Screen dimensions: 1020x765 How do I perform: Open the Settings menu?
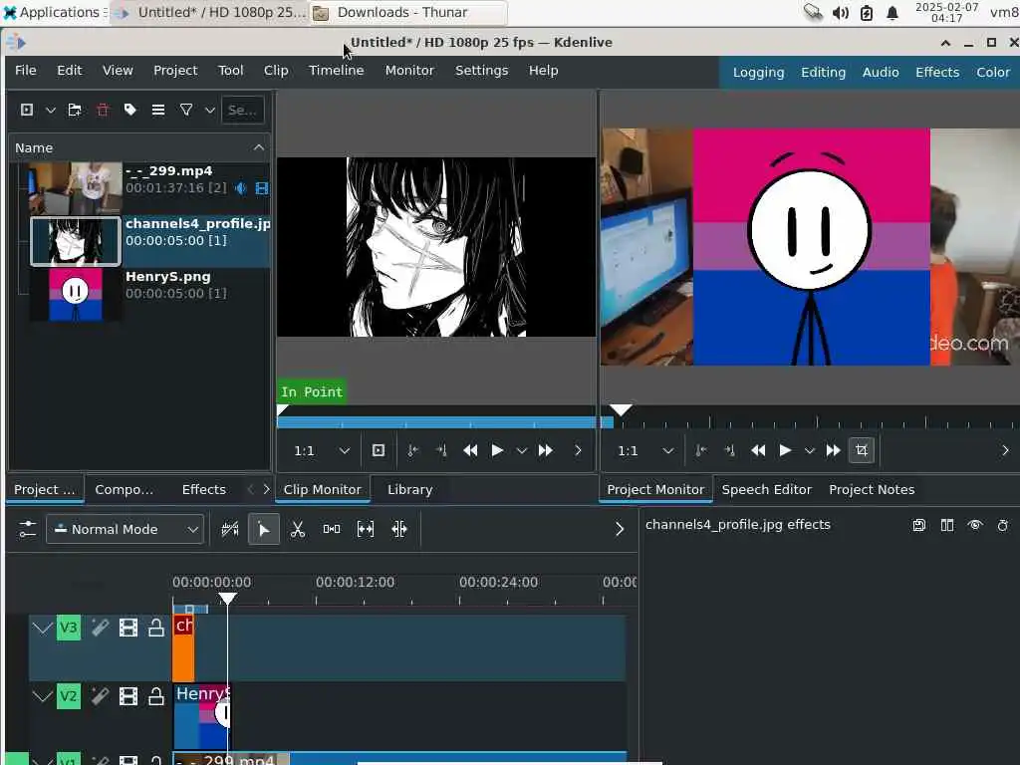[481, 71]
